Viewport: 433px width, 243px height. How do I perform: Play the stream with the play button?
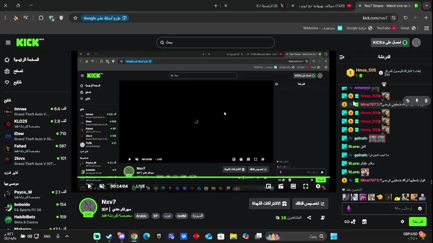pyautogui.click(x=90, y=186)
